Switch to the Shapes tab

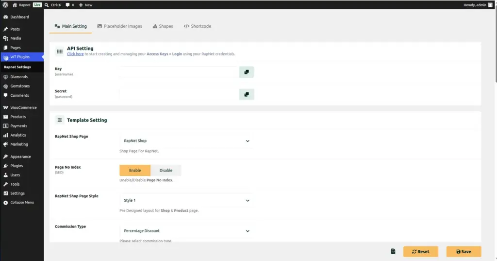point(163,26)
